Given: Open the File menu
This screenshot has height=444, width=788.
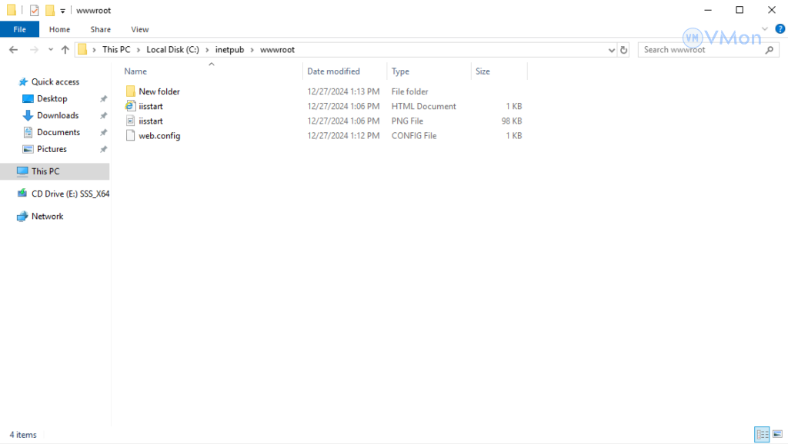Looking at the screenshot, I should (19, 29).
